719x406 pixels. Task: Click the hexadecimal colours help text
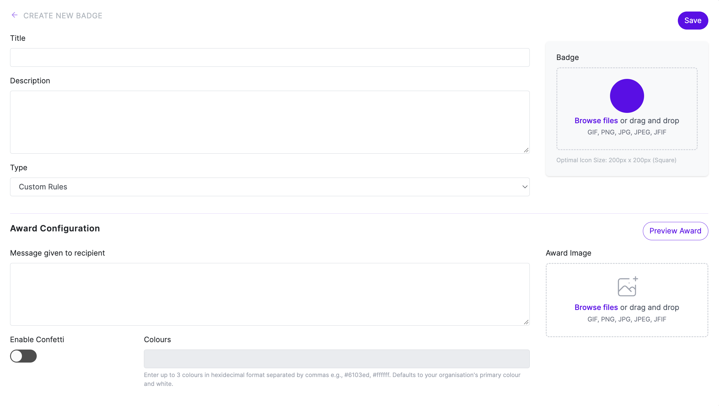point(332,379)
